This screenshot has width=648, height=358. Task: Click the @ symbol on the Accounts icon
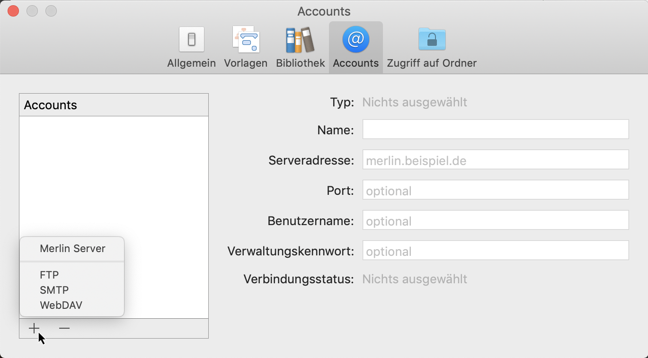click(355, 39)
